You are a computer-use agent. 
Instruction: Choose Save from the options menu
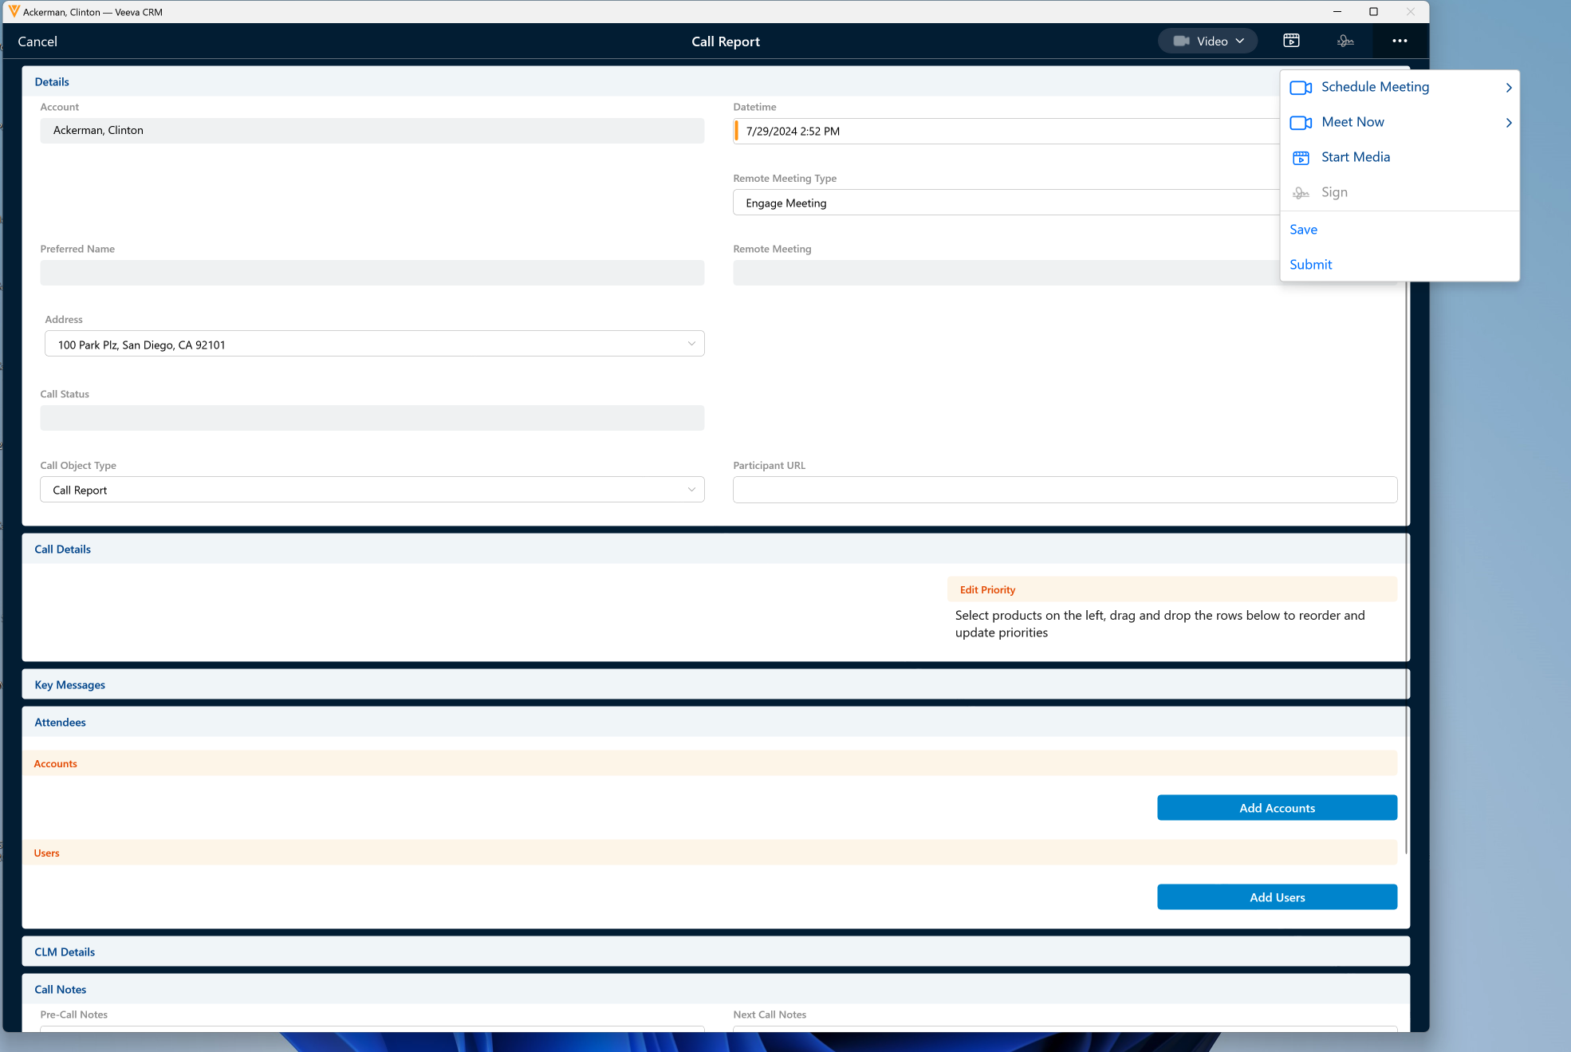coord(1303,230)
